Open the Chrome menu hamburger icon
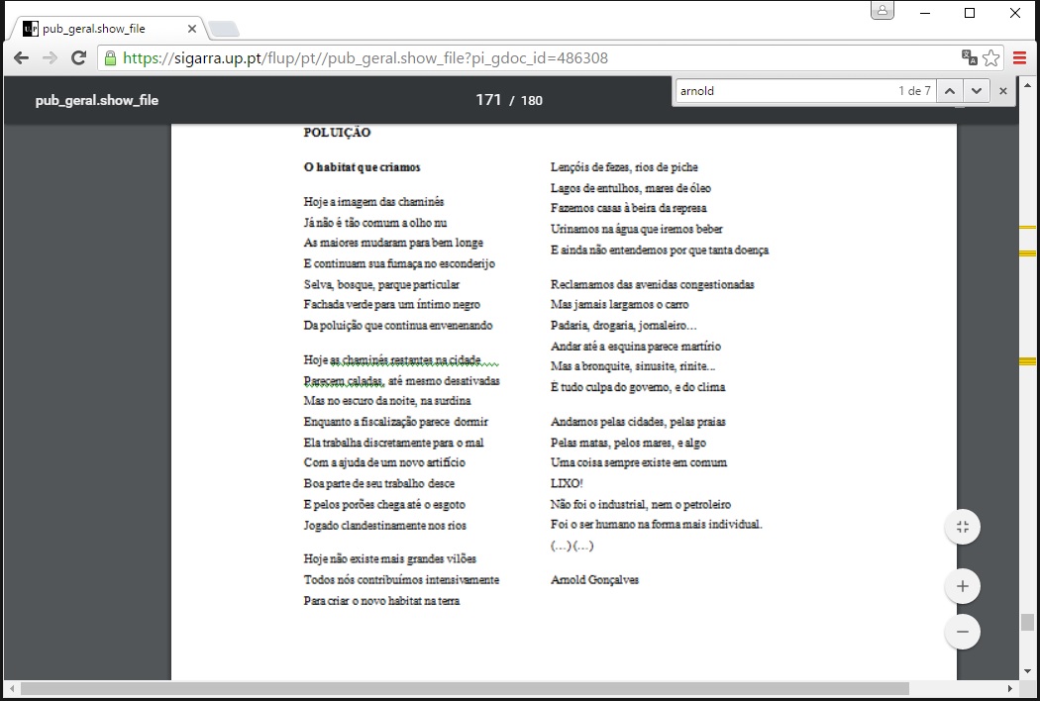This screenshot has height=701, width=1040. [1020, 58]
